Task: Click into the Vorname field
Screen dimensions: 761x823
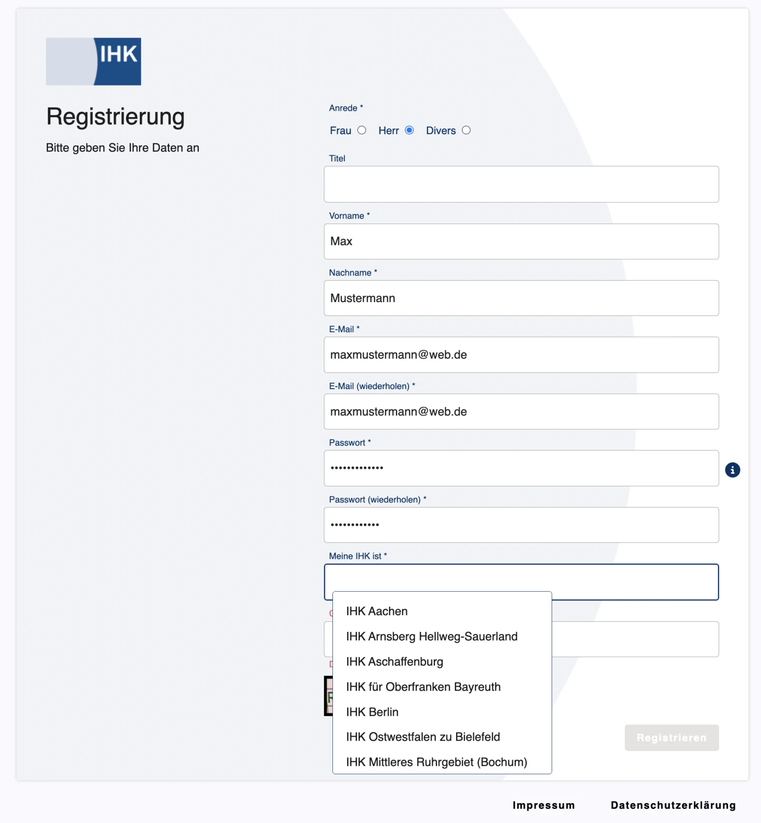Action: click(521, 242)
